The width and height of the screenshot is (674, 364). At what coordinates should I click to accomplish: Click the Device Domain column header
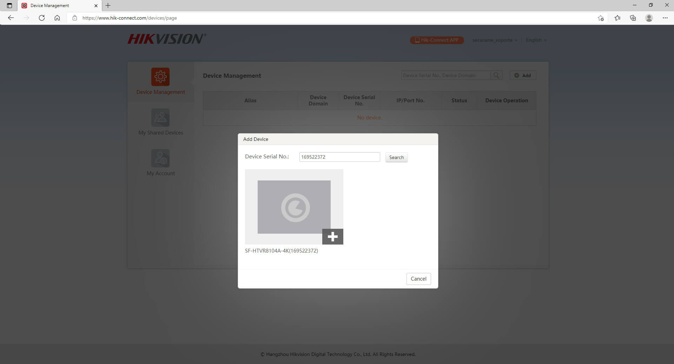click(x=318, y=101)
